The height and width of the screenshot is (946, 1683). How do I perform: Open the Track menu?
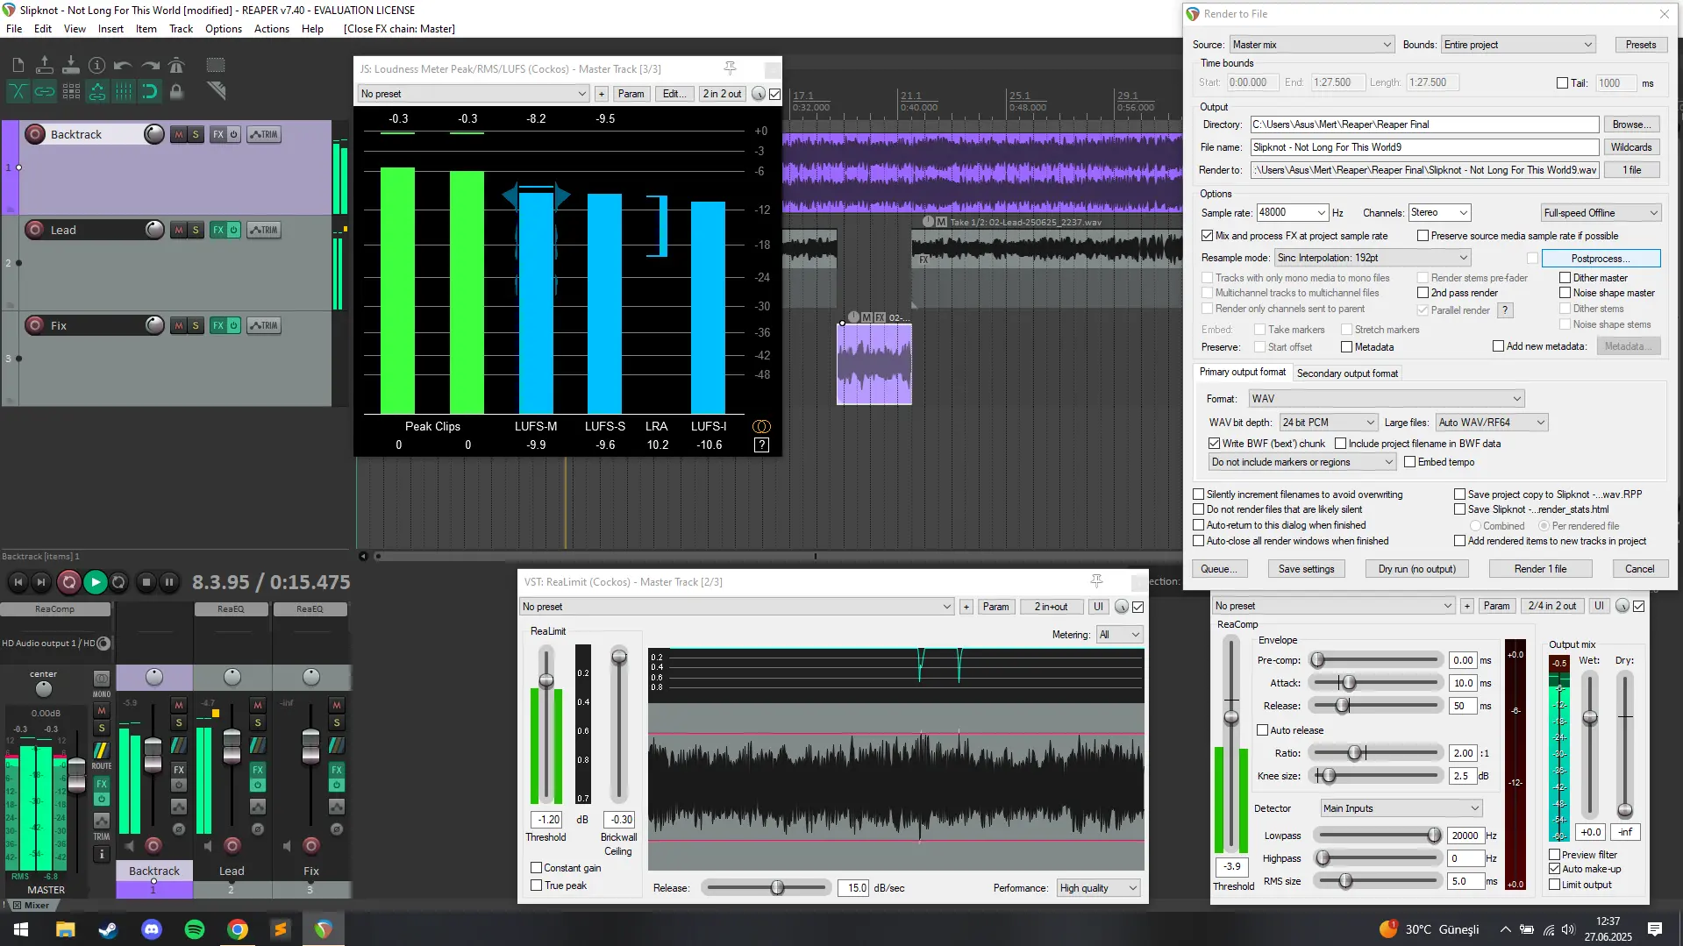(x=181, y=28)
